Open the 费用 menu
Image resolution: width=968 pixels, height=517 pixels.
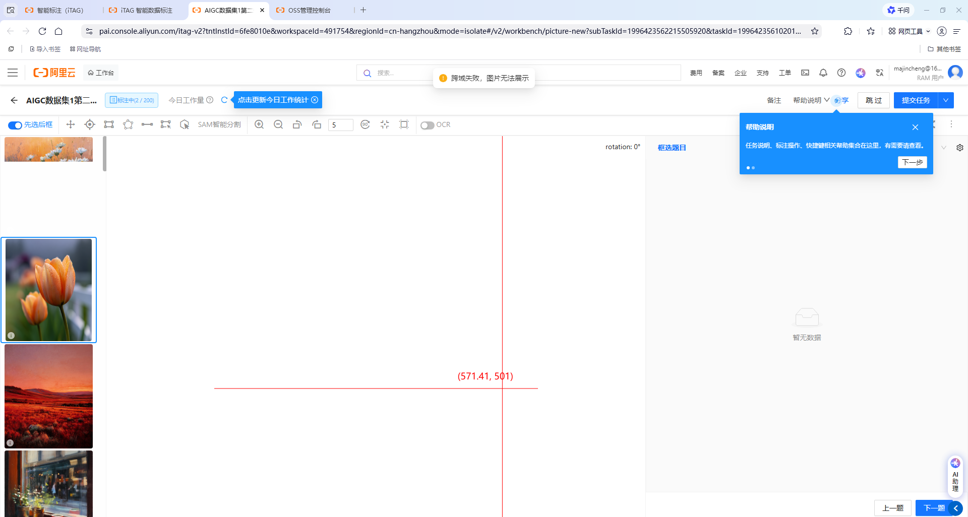696,73
